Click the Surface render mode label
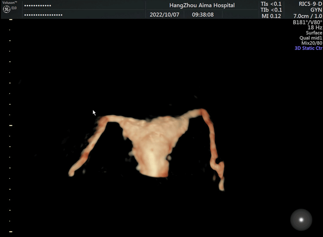Screen dimensions: 323x237 click(x=314, y=33)
